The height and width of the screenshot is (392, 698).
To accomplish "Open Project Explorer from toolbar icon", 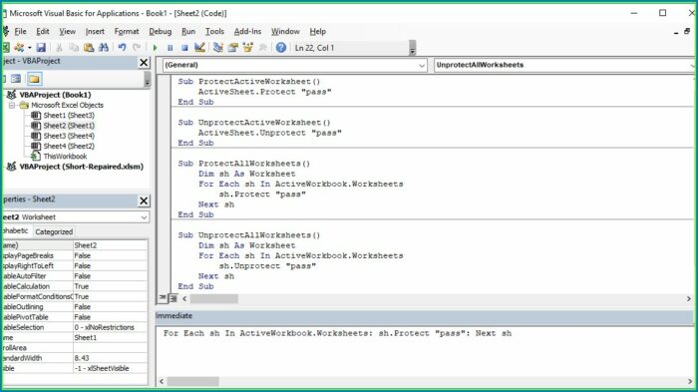I will (217, 47).
